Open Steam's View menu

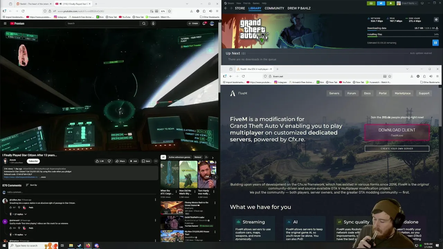[238, 3]
